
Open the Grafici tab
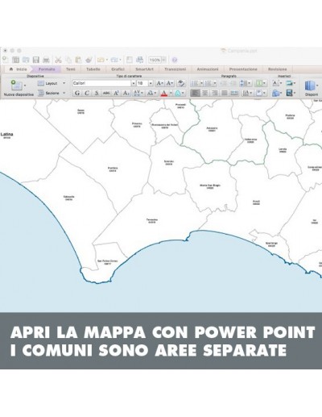tap(118, 69)
